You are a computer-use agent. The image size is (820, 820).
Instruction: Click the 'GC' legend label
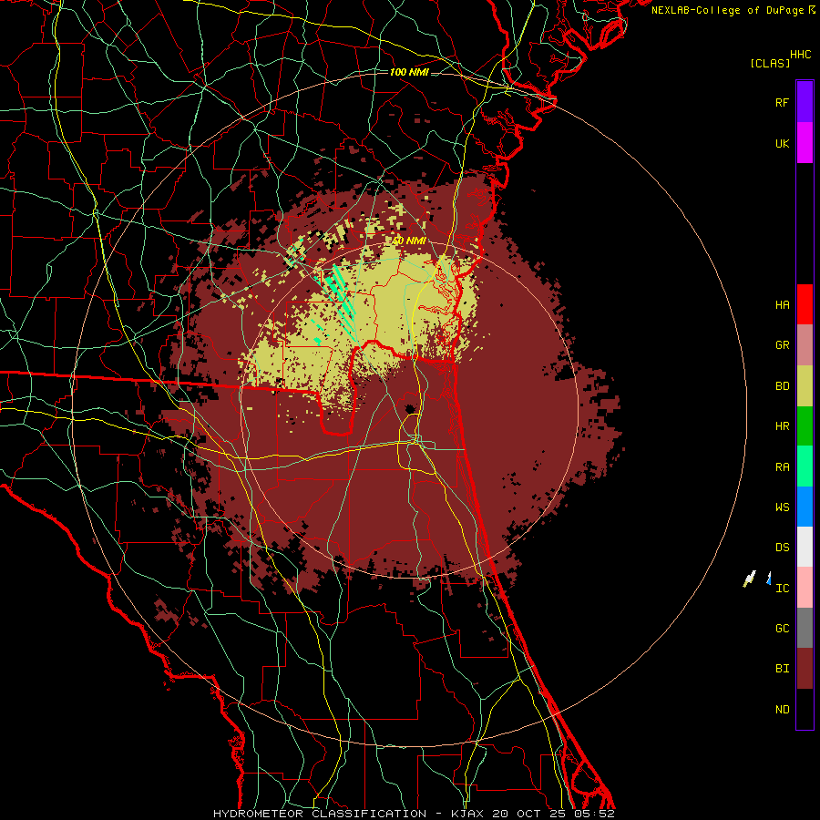pos(782,629)
